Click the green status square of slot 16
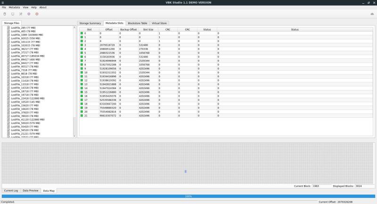Viewport: 377px width, 204px height. tap(82, 96)
